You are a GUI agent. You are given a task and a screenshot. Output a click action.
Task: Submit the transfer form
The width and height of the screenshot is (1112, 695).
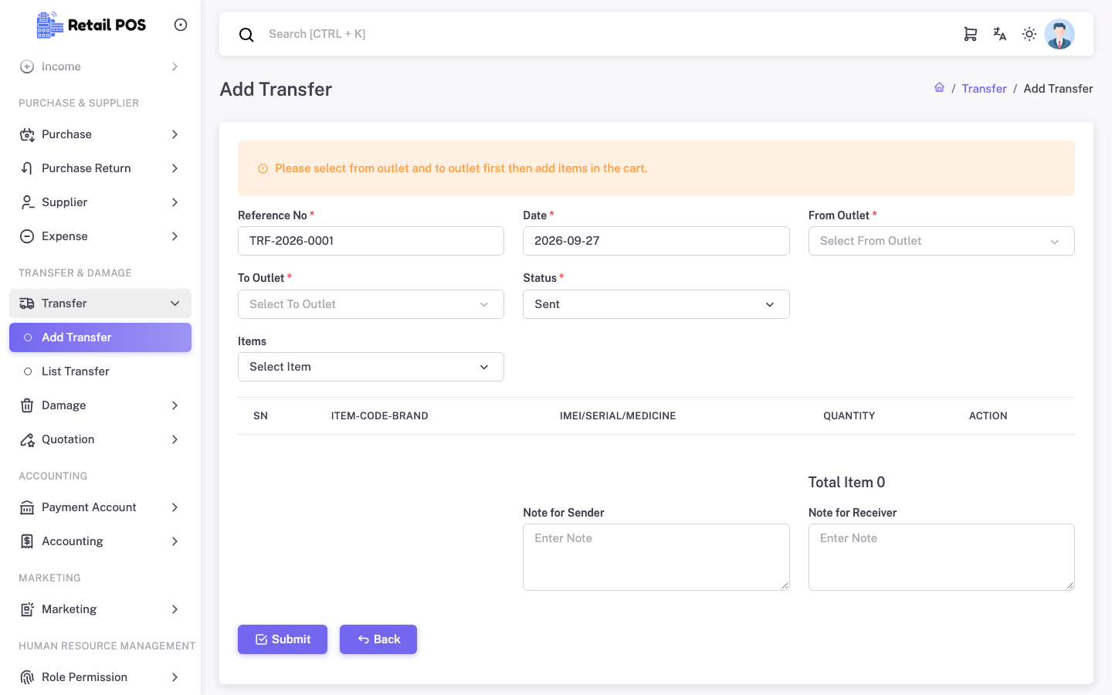click(x=283, y=639)
